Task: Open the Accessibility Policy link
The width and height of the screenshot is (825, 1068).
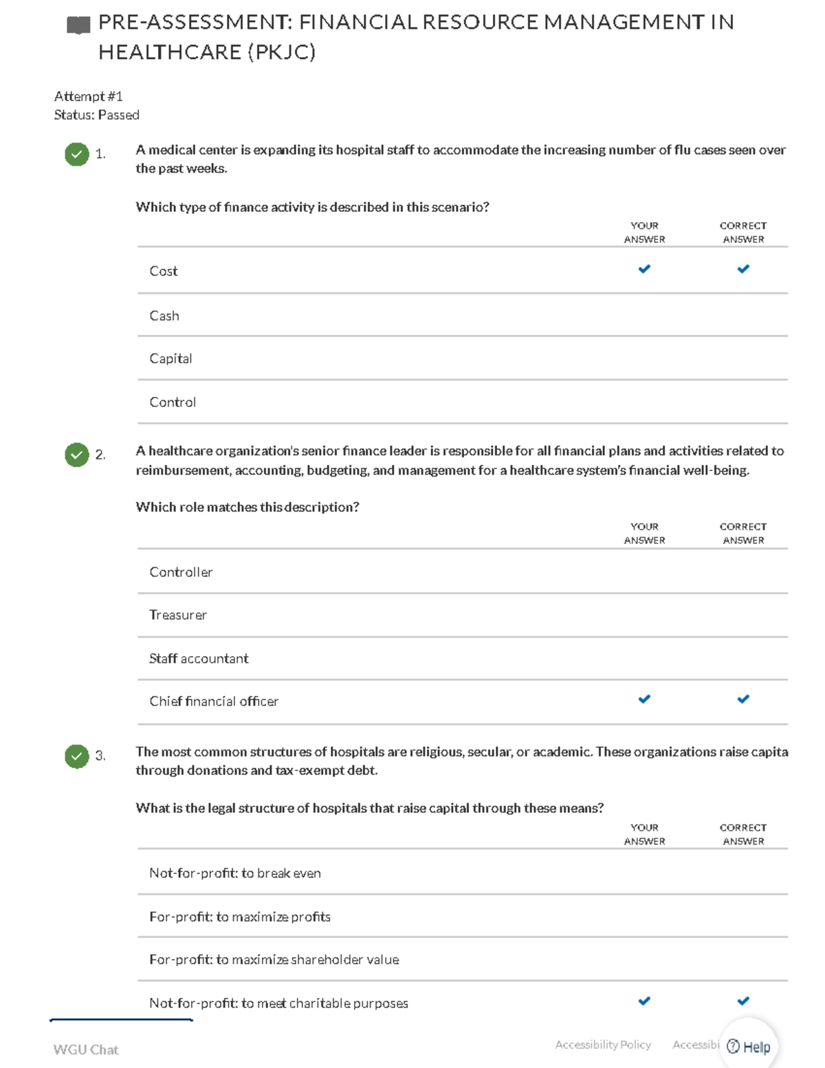Action: click(603, 1045)
